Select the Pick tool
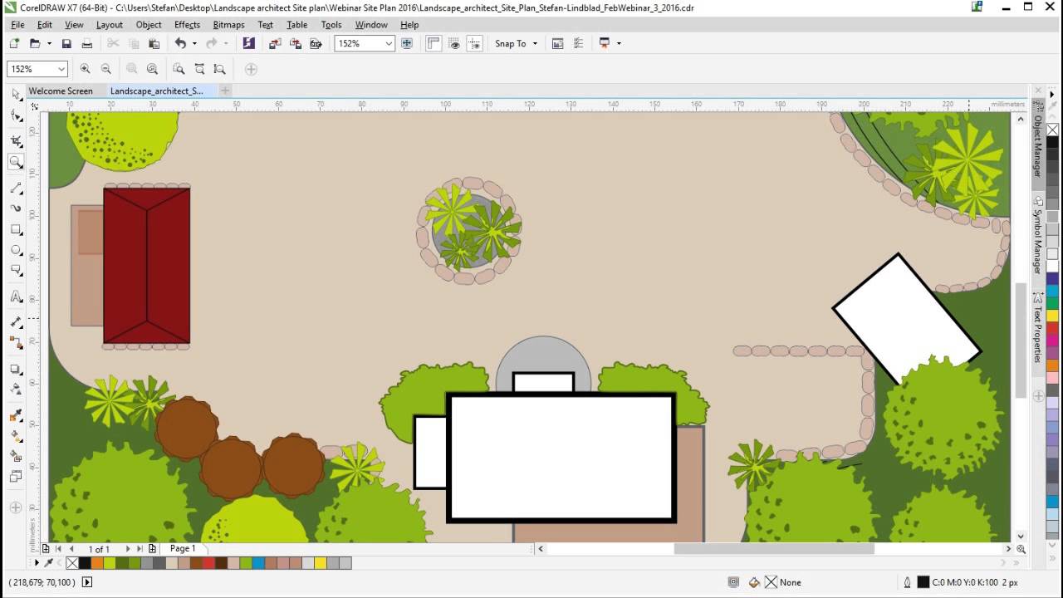Viewport: 1063px width, 598px height. click(16, 95)
